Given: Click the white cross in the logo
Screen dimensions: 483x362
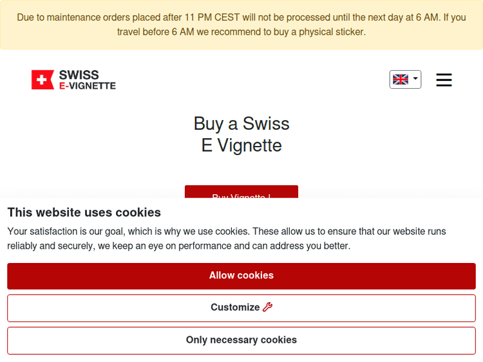Looking at the screenshot, I should (43, 80).
